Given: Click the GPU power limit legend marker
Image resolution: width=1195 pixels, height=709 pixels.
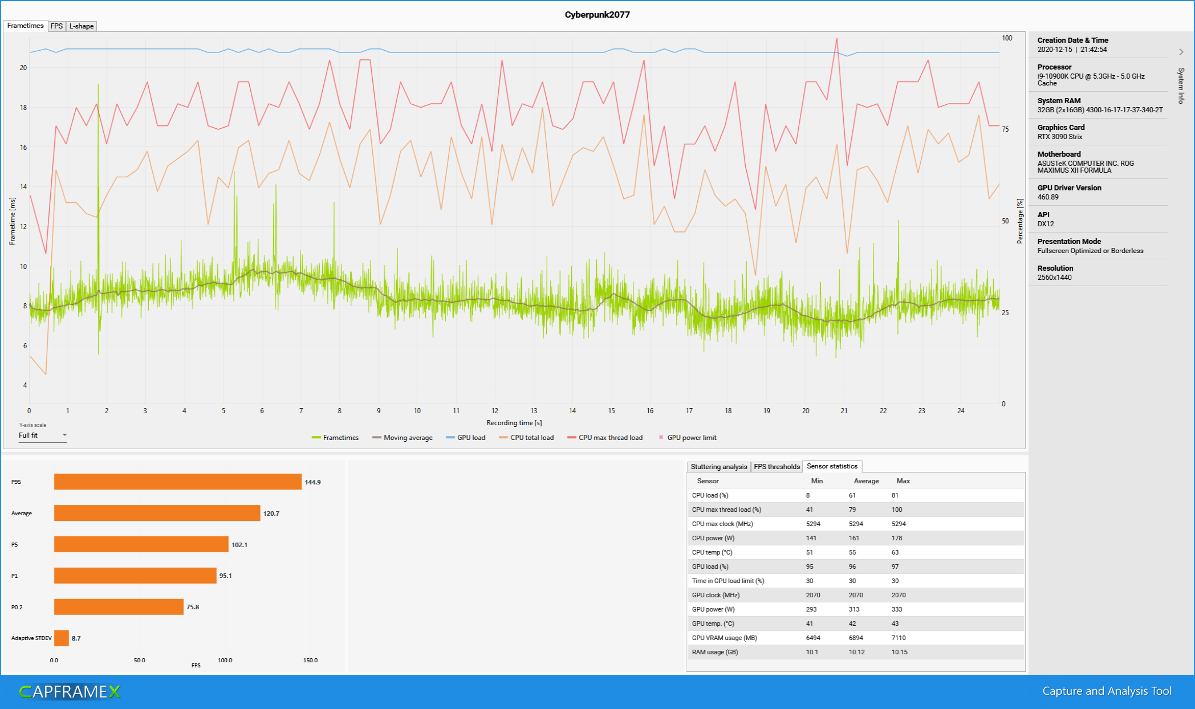Looking at the screenshot, I should pyautogui.click(x=661, y=438).
